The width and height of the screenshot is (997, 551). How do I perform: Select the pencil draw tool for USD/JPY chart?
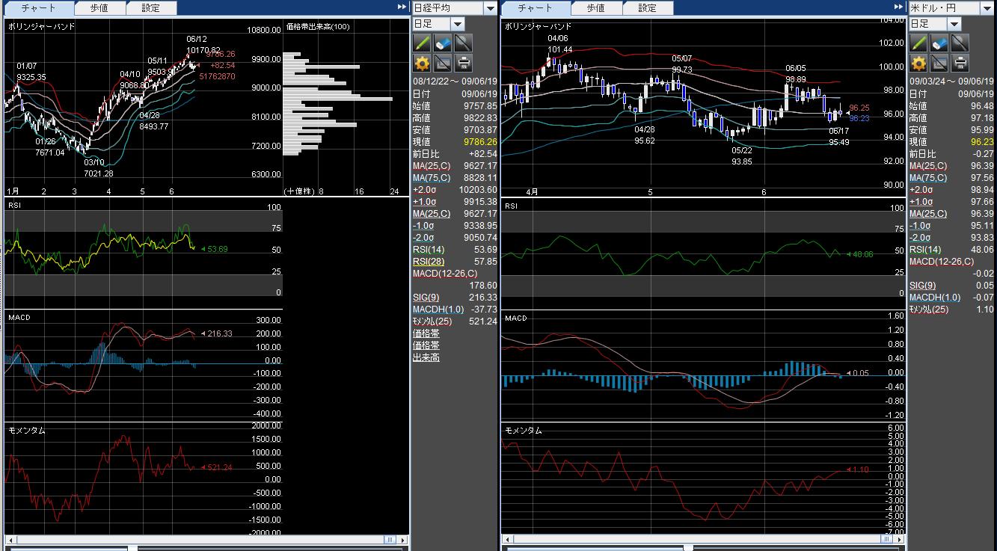918,43
